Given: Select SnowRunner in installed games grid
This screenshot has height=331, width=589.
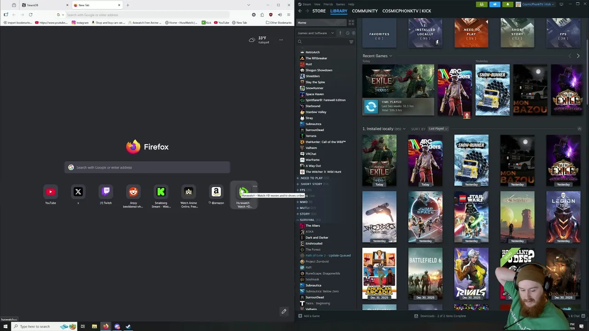Looking at the screenshot, I should pos(471,160).
